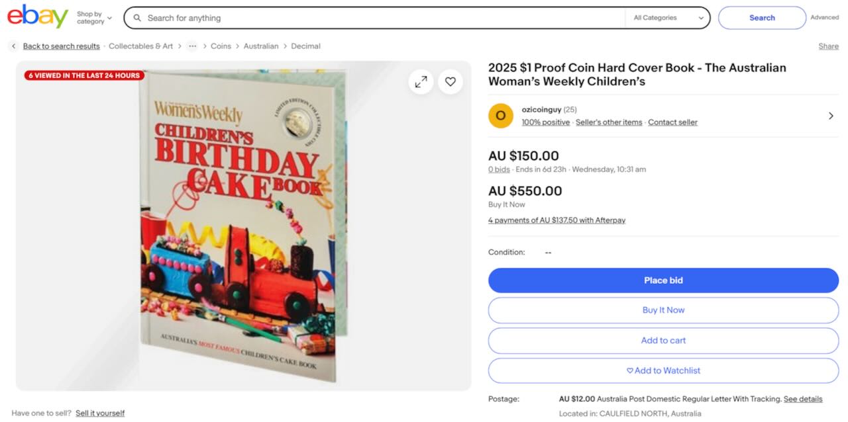
Task: Click the ozicoinguy seller avatar
Action: [500, 116]
